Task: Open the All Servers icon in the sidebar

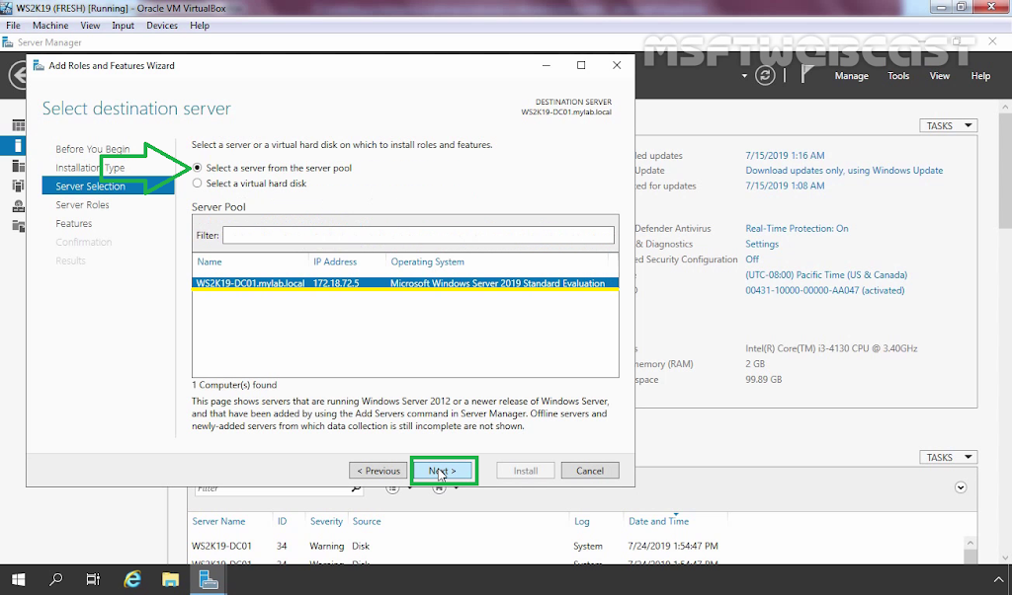Action: tap(18, 166)
